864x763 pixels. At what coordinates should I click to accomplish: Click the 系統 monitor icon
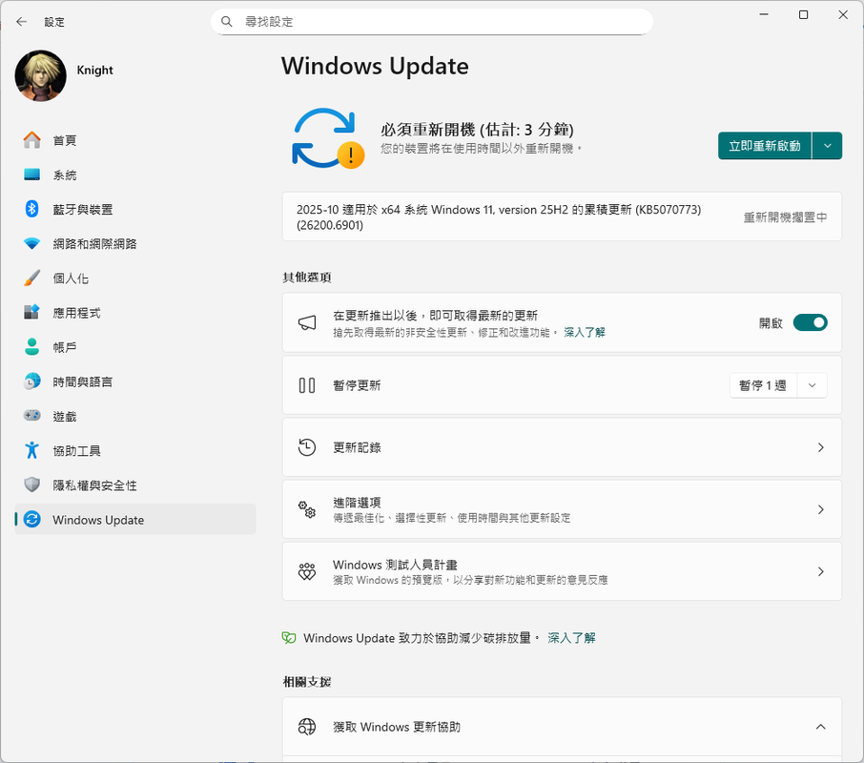[32, 175]
